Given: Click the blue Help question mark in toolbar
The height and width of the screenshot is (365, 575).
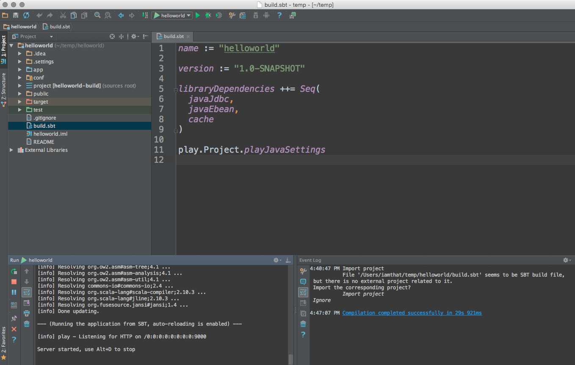Looking at the screenshot, I should 279,15.
